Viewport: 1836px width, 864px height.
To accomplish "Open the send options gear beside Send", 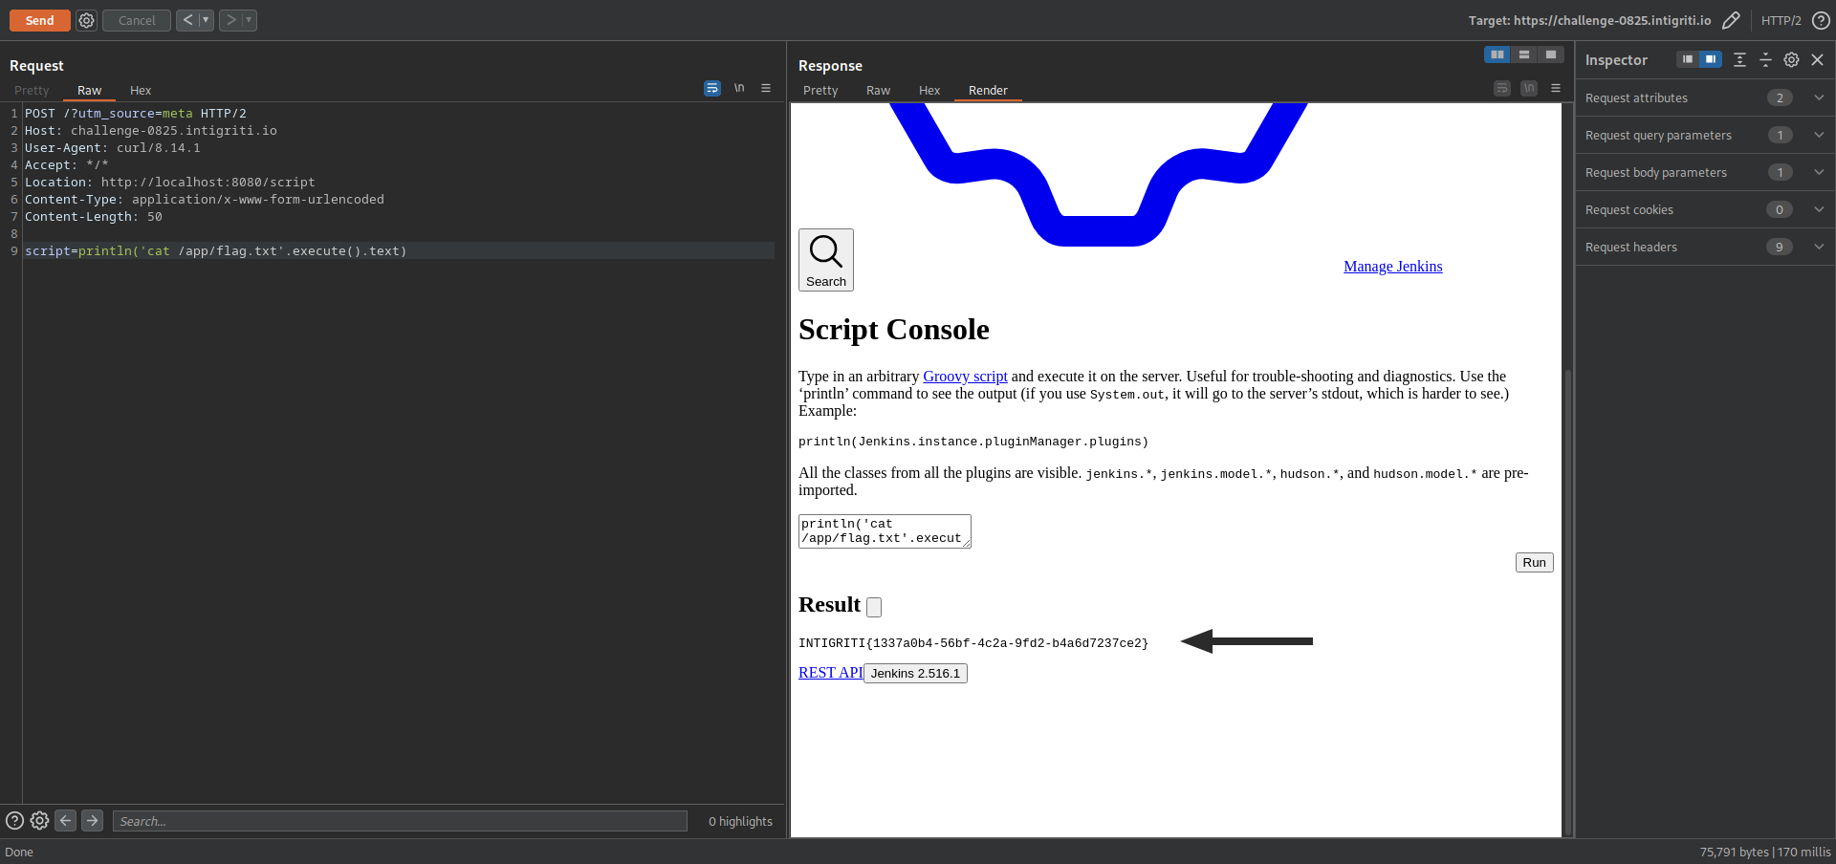I will (x=86, y=20).
